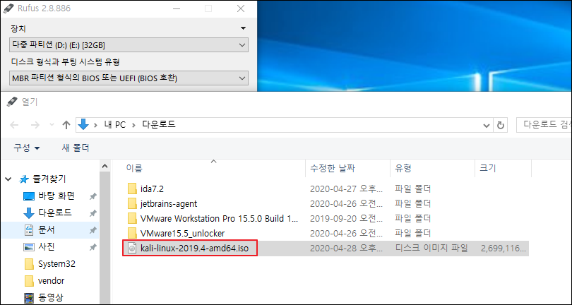Select the VMware Workstation Pro 15.5.0 folder
The image size is (572, 305).
click(x=219, y=218)
